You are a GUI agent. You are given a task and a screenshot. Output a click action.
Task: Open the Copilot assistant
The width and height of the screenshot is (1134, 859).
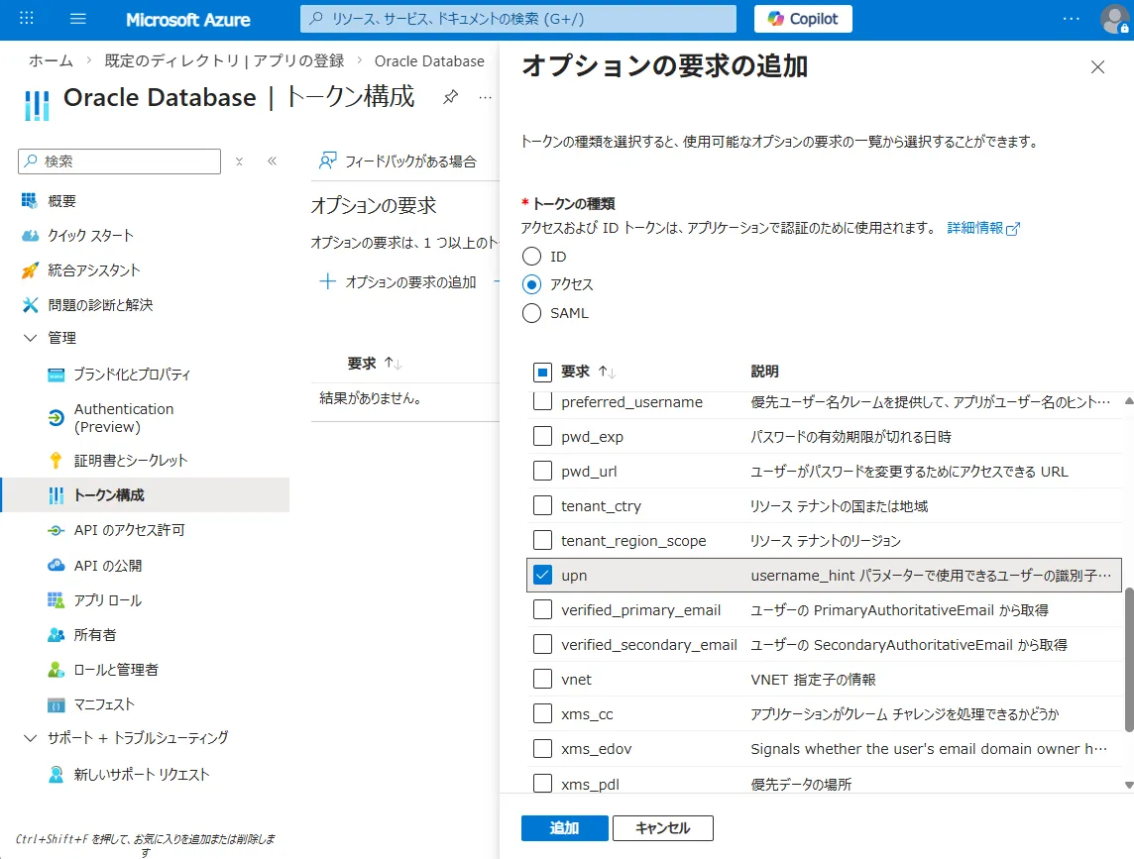pyautogui.click(x=802, y=19)
